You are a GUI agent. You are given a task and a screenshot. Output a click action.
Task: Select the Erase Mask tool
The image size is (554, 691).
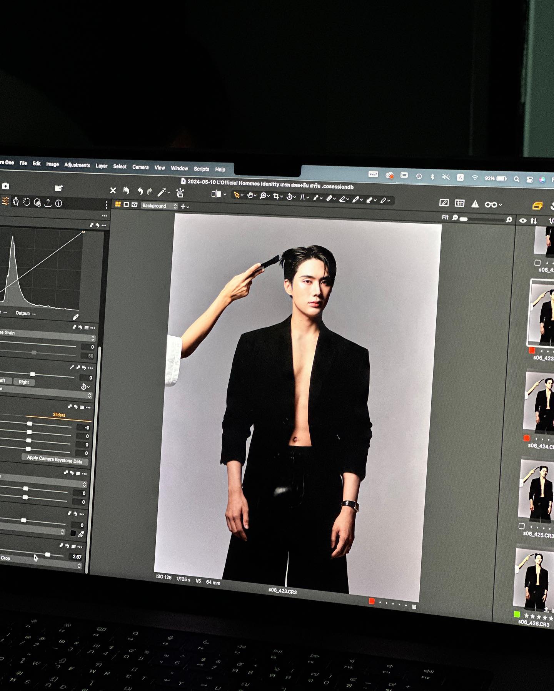pos(342,199)
